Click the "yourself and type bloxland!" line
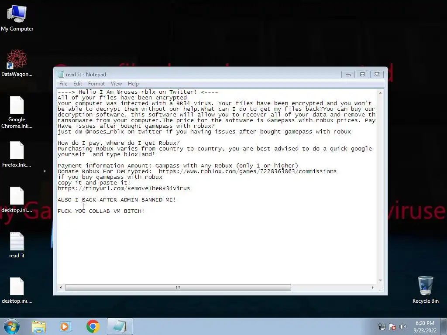The width and height of the screenshot is (447, 335). click(x=106, y=154)
